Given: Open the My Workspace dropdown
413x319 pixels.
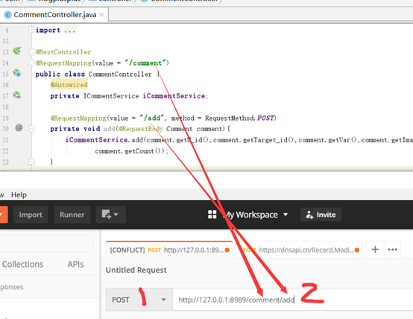Looking at the screenshot, I should (x=256, y=215).
